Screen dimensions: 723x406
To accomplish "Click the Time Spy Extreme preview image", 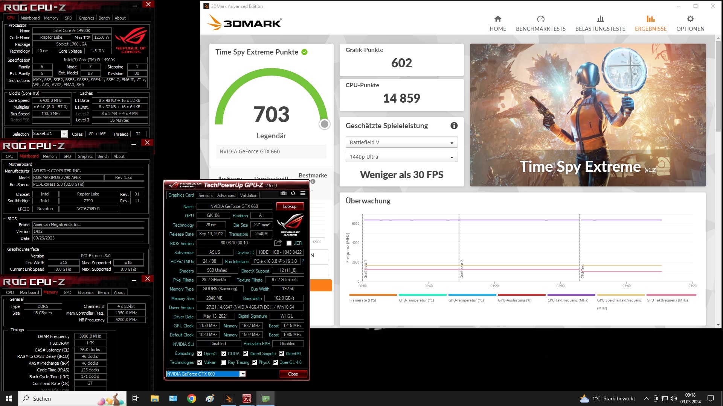I will click(x=588, y=115).
